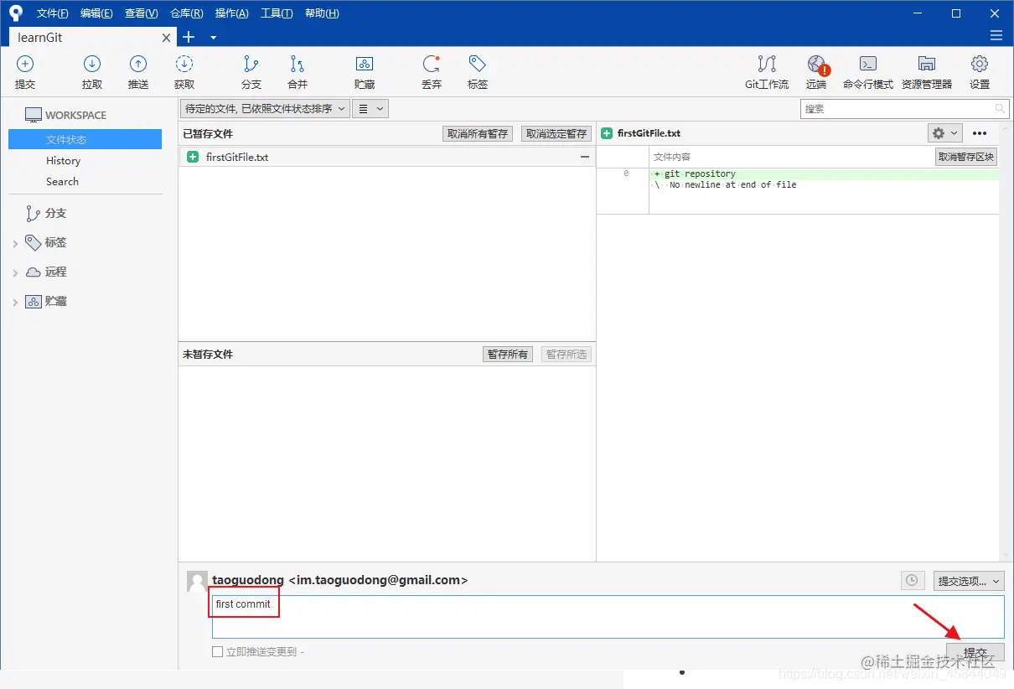Click 取消所有暂存 button
1014x689 pixels.
point(478,133)
